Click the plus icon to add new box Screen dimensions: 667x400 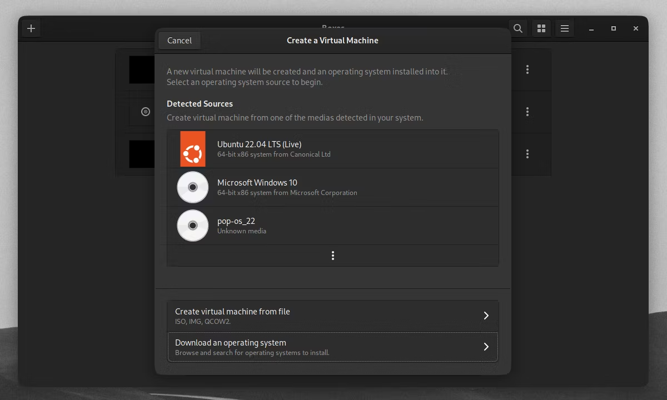point(31,28)
